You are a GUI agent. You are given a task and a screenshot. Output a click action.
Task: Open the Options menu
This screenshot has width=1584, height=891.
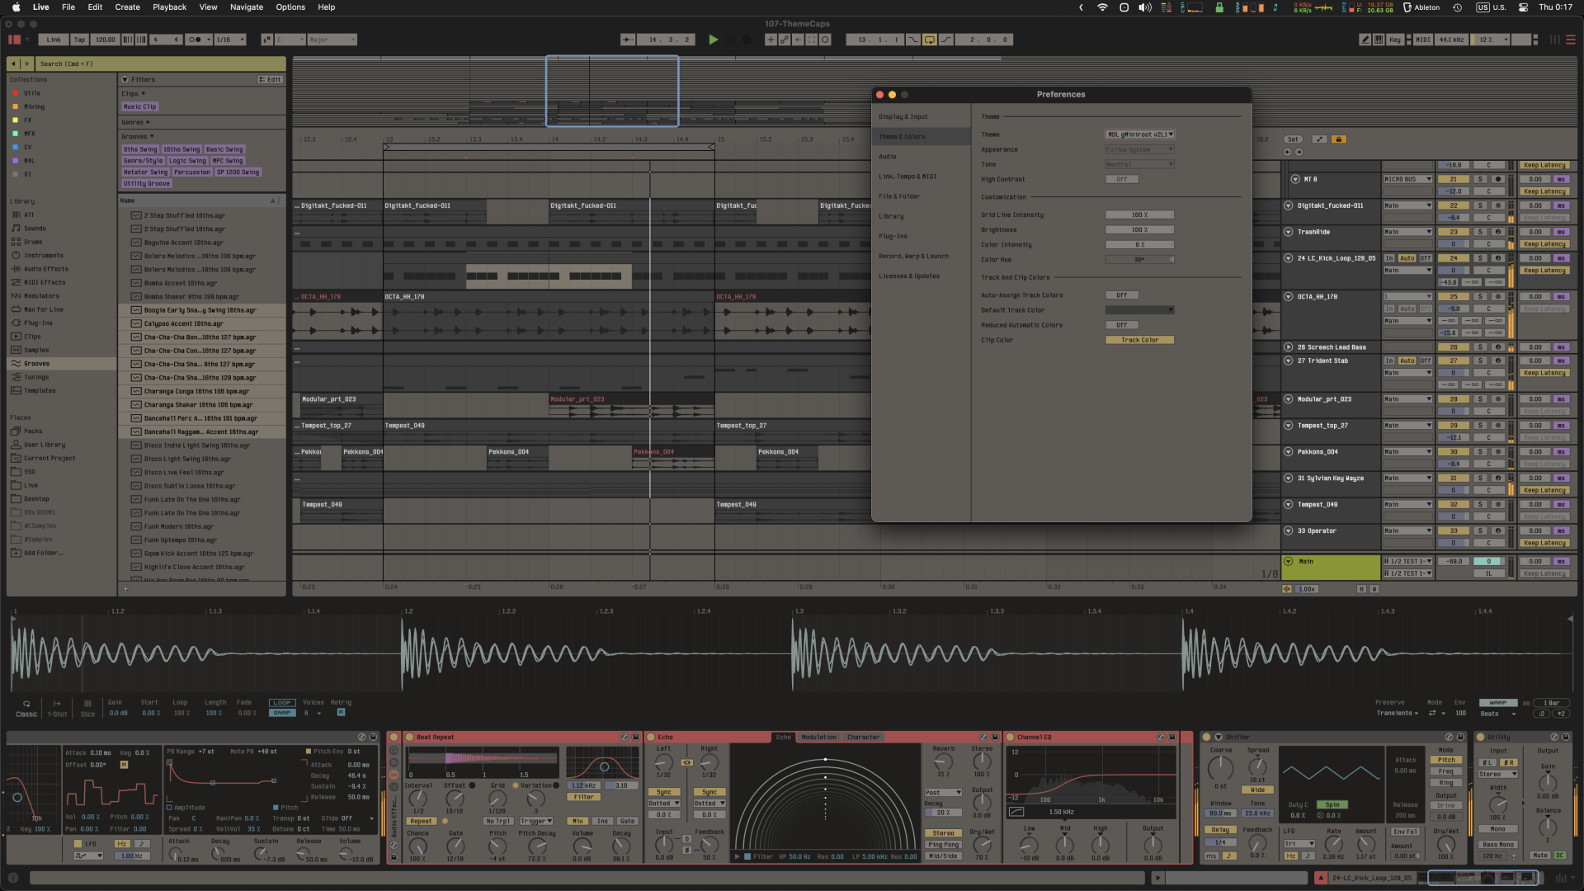click(x=290, y=7)
